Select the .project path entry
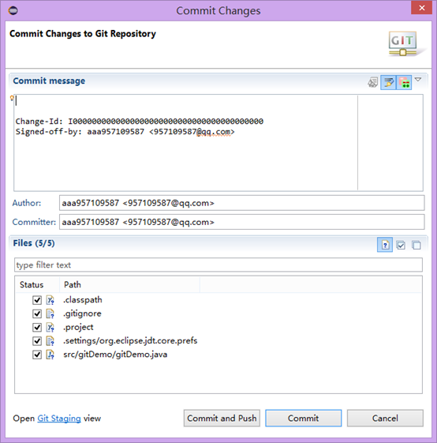Image resolution: width=437 pixels, height=443 pixels. (78, 327)
